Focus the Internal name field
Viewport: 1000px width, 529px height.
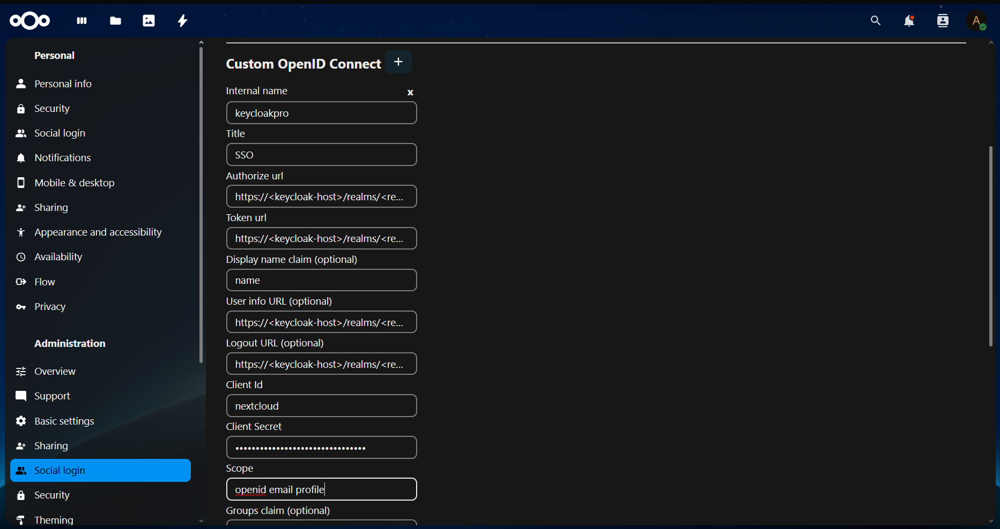click(x=322, y=113)
